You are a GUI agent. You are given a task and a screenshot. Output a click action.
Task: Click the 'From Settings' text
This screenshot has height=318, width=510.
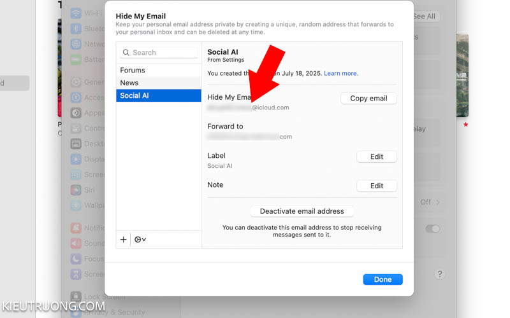(x=226, y=60)
